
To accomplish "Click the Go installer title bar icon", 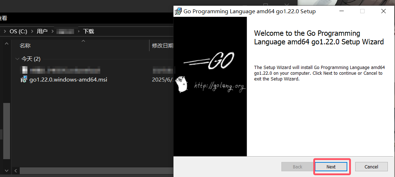I will point(178,11).
